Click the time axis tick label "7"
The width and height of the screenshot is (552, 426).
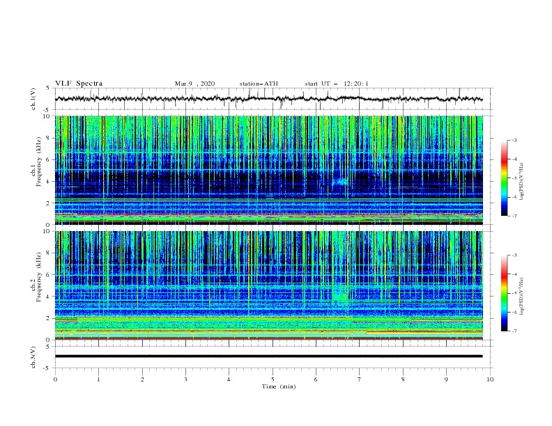tap(360, 379)
